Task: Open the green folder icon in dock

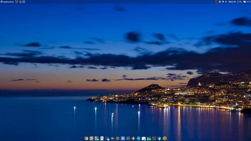Action: click(x=149, y=138)
